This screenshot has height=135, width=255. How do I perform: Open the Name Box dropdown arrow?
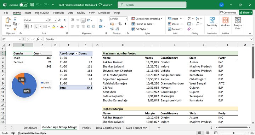click(x=19, y=39)
